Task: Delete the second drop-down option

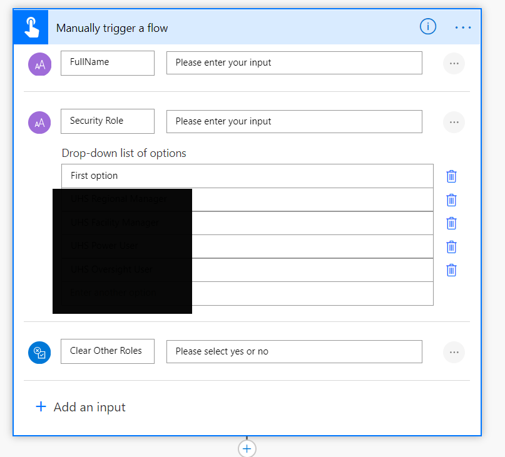Action: [x=451, y=200]
